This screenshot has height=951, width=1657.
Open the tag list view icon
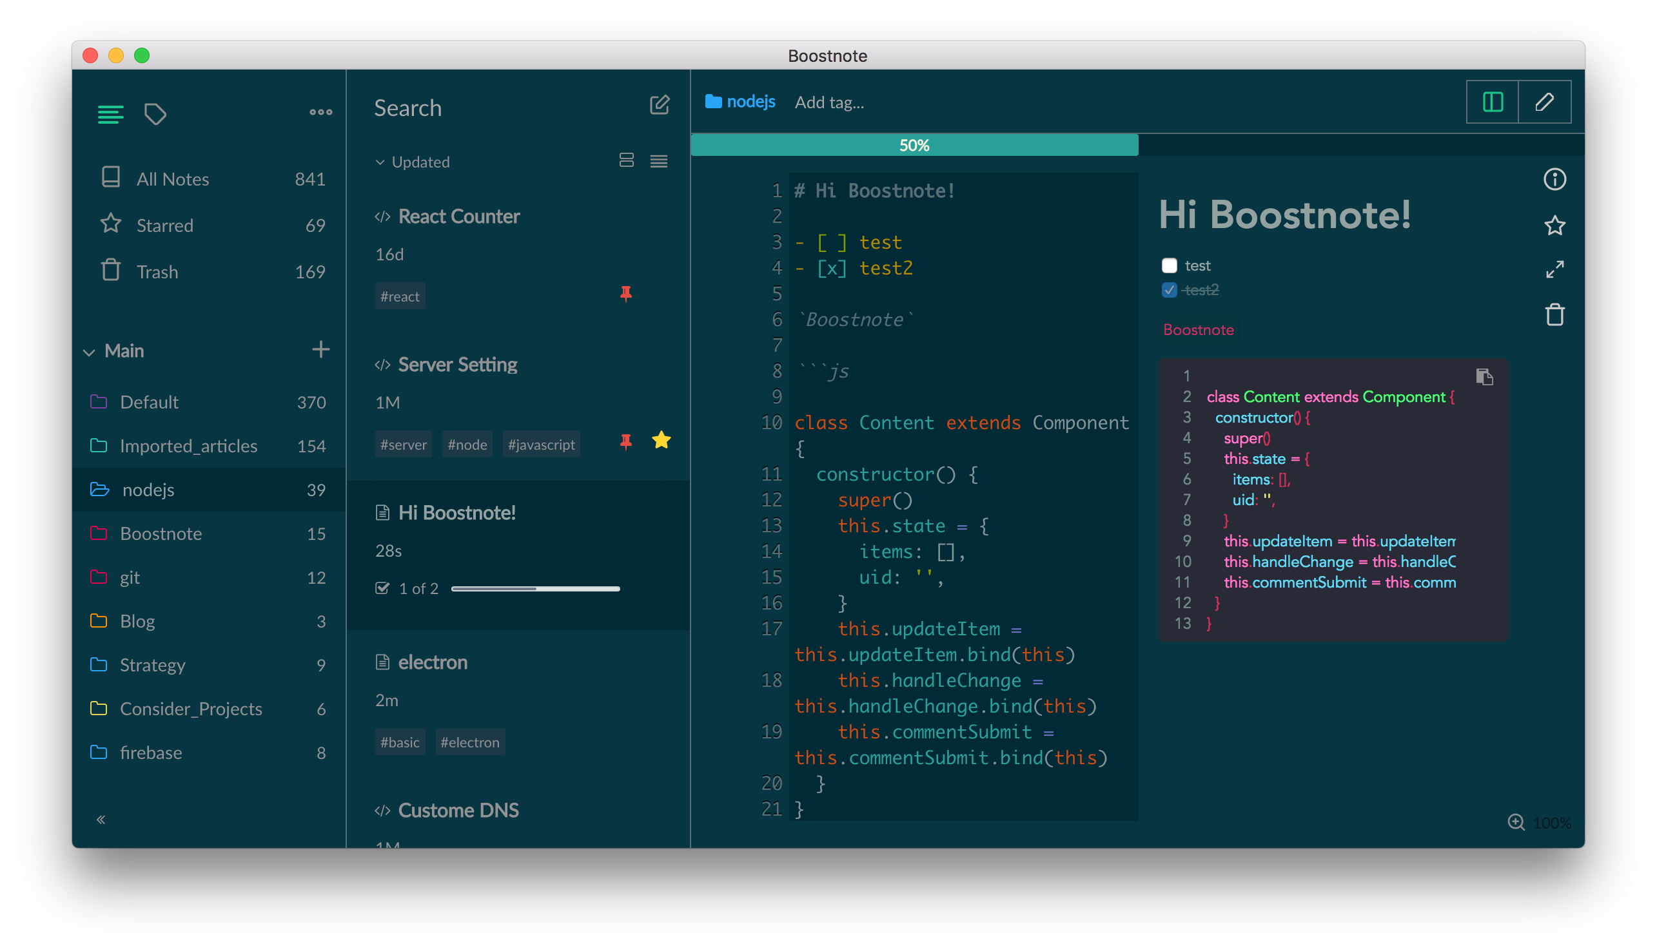point(155,114)
